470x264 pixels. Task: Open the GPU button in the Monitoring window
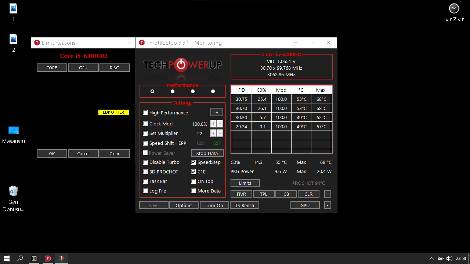click(305, 205)
